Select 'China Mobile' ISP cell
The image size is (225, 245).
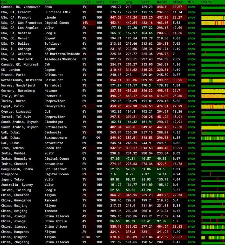click(x=55, y=221)
